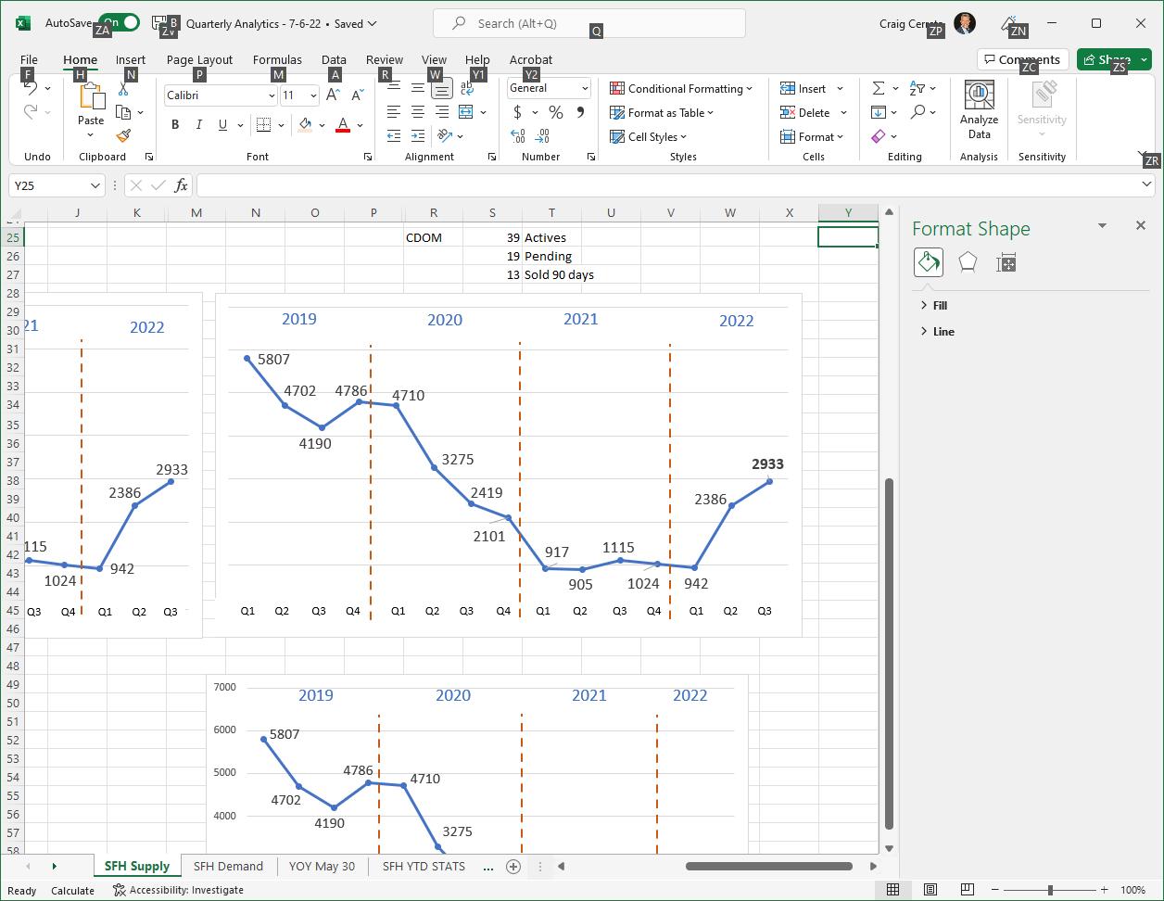This screenshot has height=901, width=1164.
Task: Open Sort & Filter
Action: [x=917, y=88]
